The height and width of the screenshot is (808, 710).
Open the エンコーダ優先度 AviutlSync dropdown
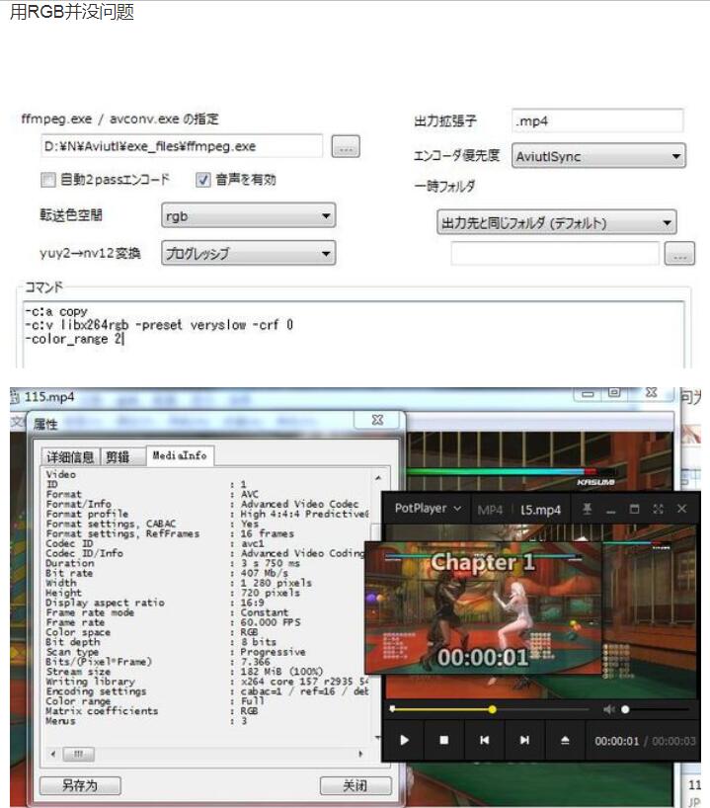pos(598,156)
